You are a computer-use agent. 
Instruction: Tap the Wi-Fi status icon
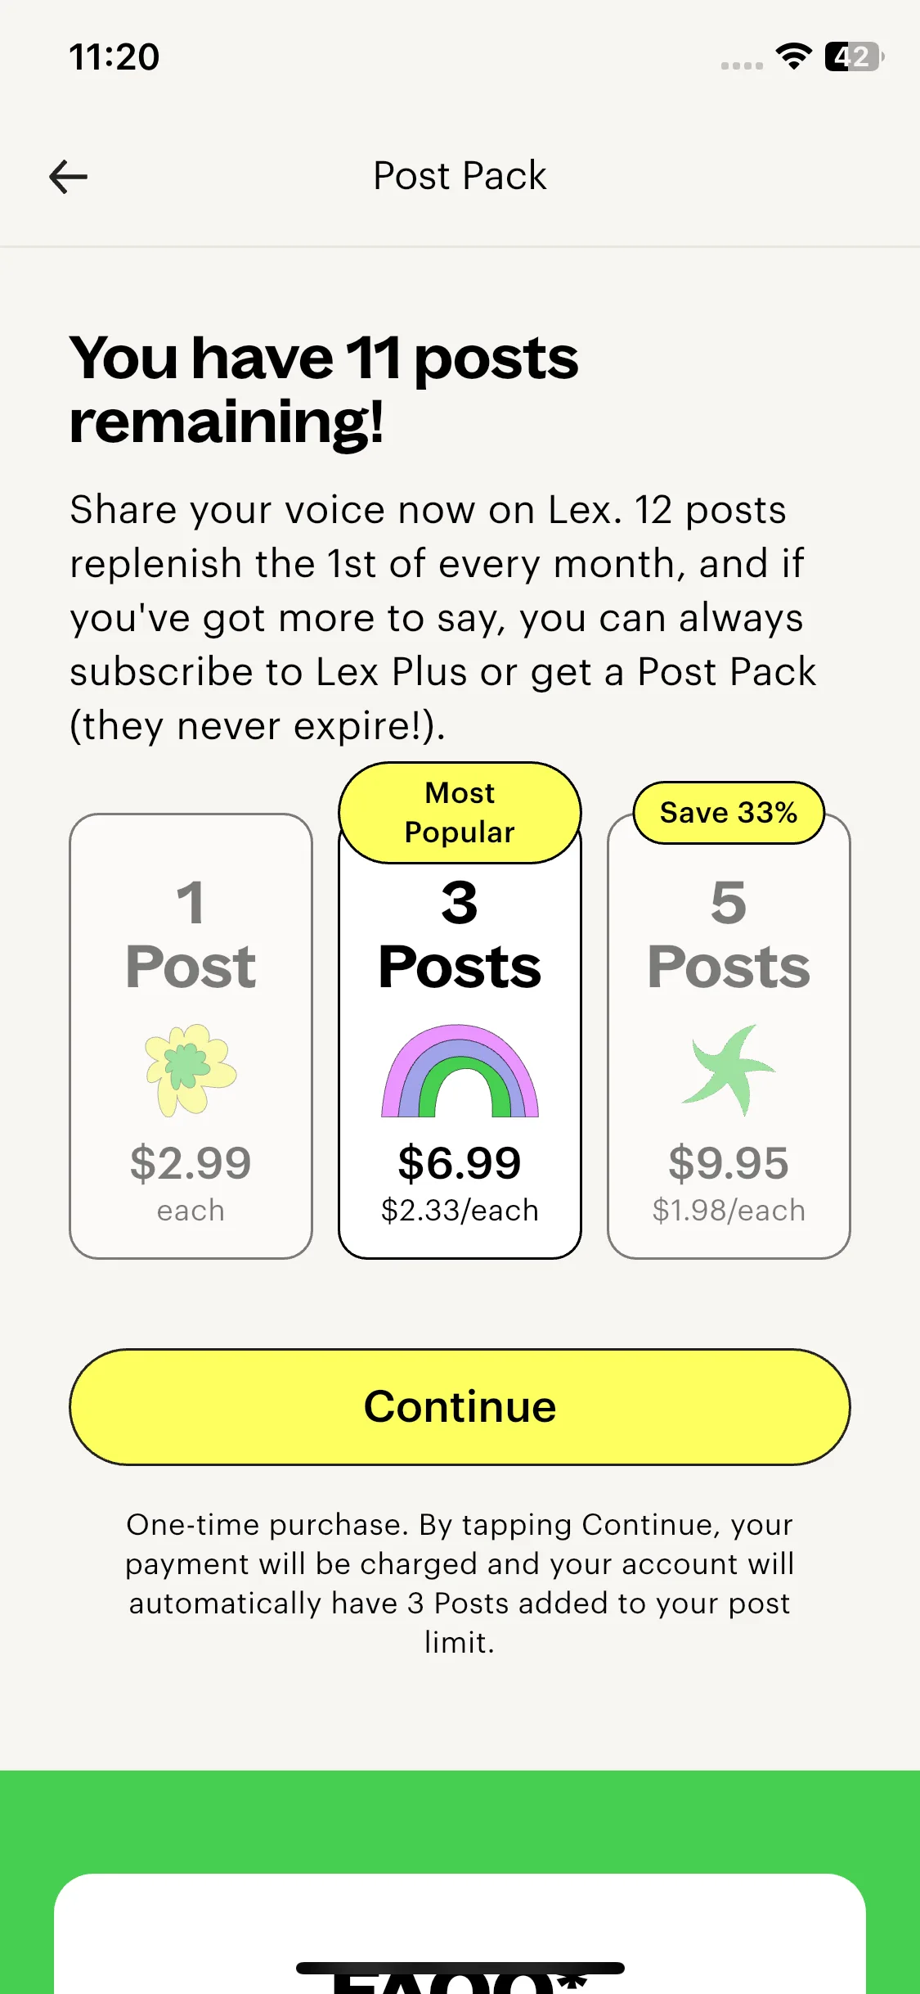pos(793,56)
